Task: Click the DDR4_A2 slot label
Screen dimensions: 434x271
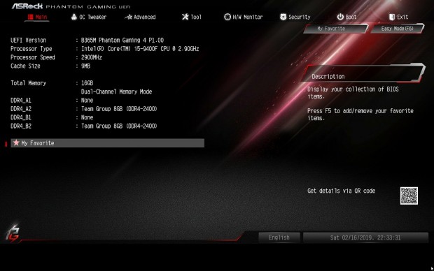Action: 21,109
